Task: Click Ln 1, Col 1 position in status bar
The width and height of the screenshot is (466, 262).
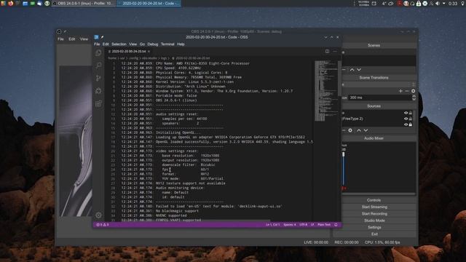Action: point(272,225)
